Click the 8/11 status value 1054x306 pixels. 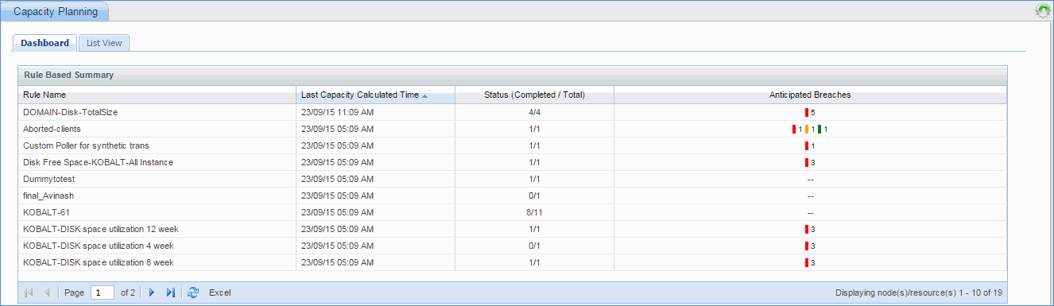(534, 212)
